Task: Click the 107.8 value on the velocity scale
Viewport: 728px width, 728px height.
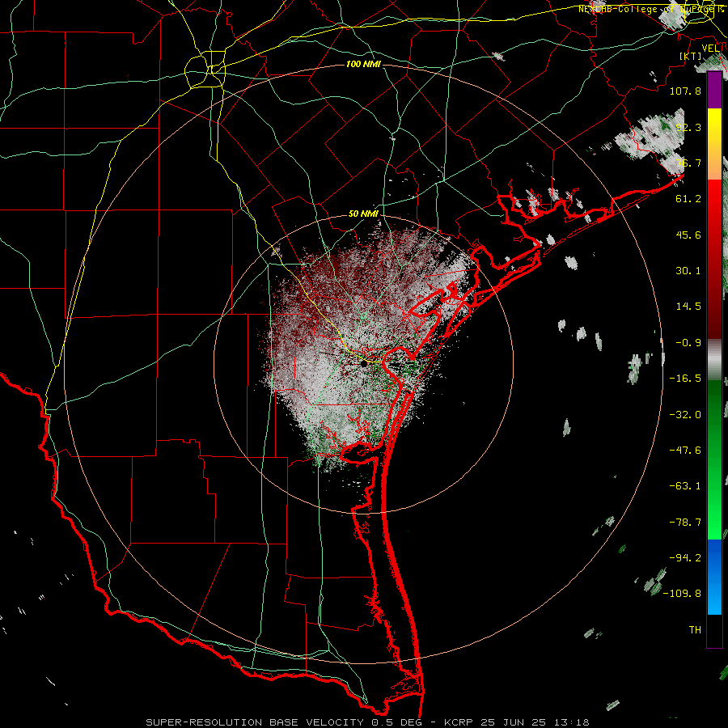Action: click(685, 91)
